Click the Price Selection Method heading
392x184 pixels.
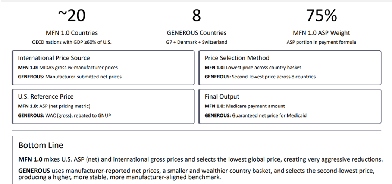point(237,58)
